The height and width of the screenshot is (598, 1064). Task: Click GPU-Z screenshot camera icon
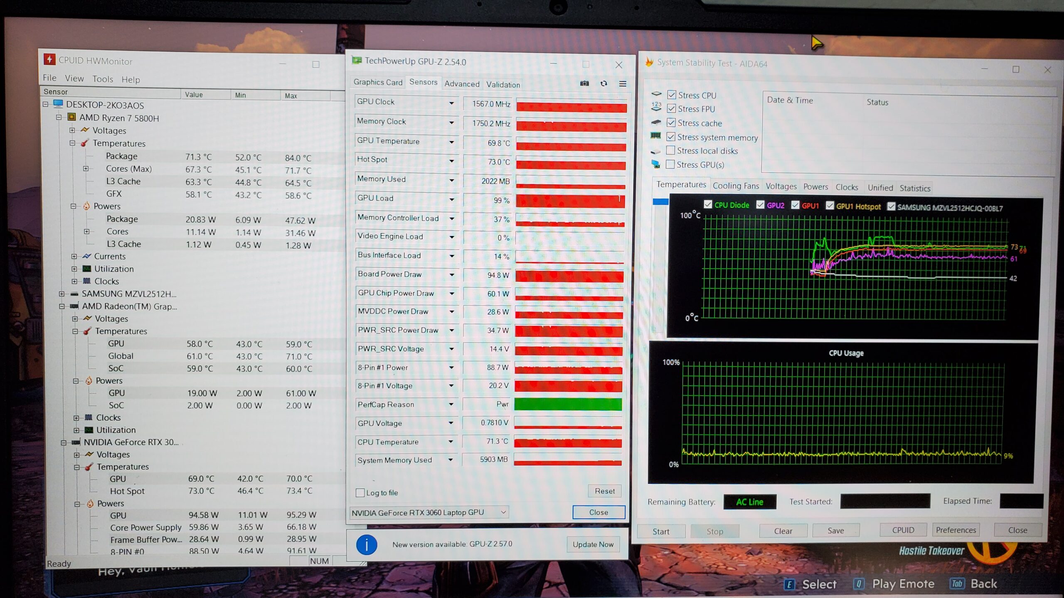584,83
